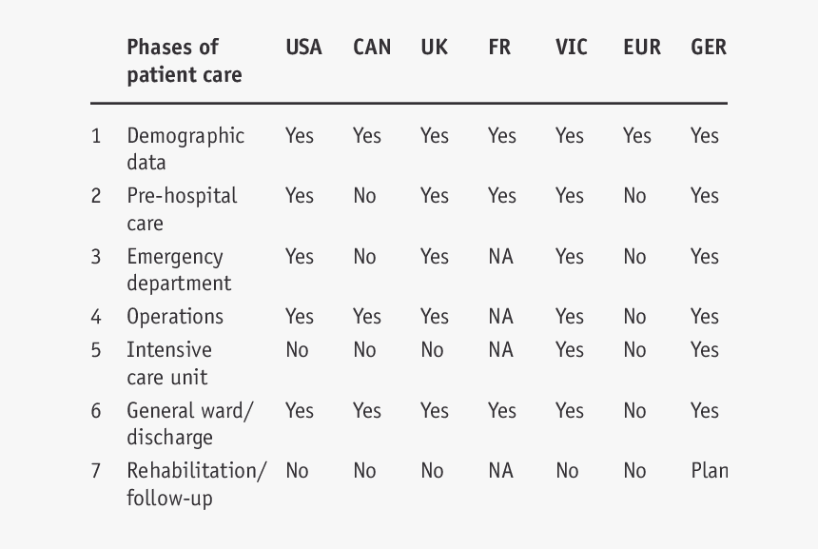Select the 'Intensive care unit' row label

[x=169, y=363]
